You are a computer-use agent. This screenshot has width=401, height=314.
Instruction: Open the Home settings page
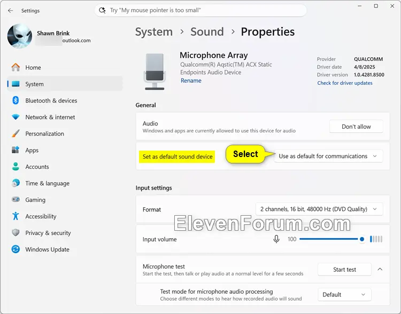point(65,67)
